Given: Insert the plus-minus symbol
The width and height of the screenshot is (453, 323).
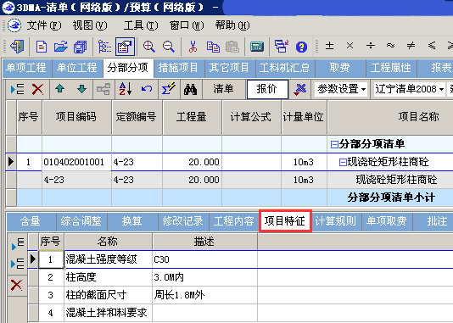Looking at the screenshot, I should (330, 46).
